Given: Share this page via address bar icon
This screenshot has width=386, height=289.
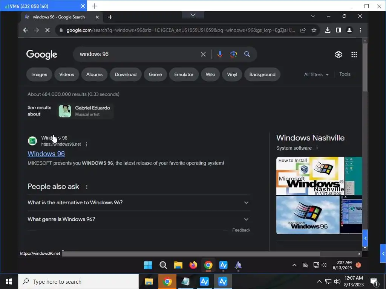Looking at the screenshot, I should tap(303, 30).
